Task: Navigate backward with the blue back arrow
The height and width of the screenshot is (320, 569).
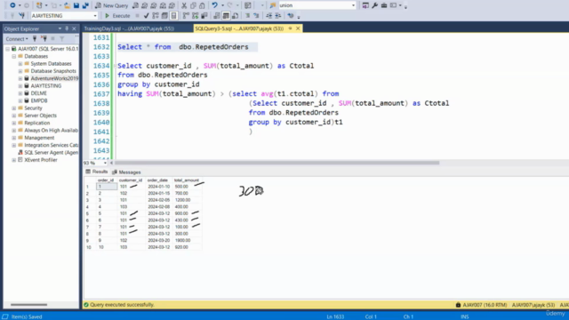Action: (x=12, y=5)
